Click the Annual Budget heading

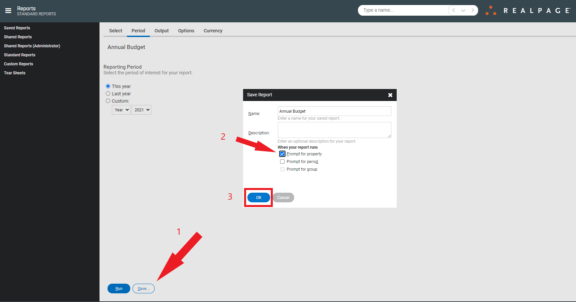pyautogui.click(x=126, y=47)
